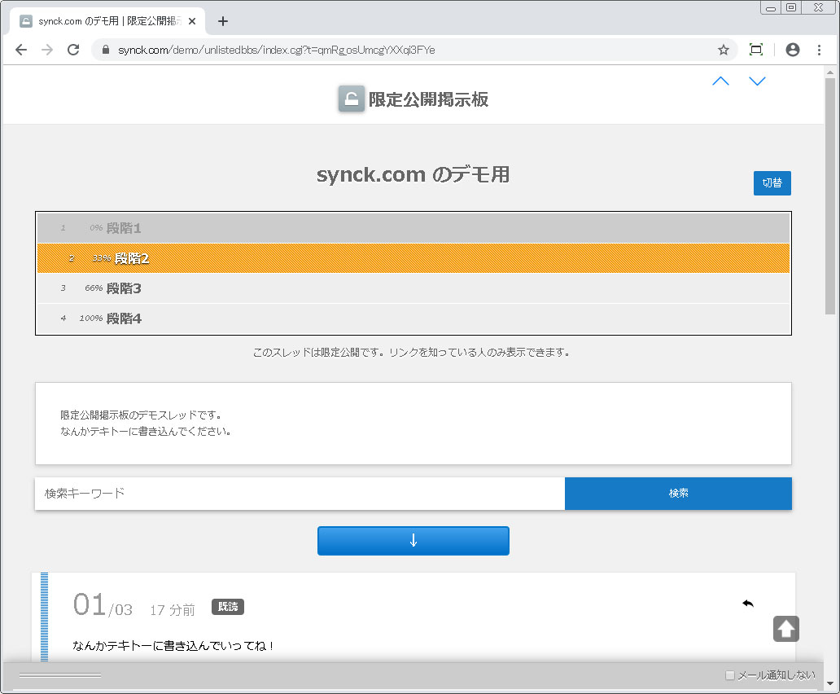Click the browser forward arrow

[47, 50]
